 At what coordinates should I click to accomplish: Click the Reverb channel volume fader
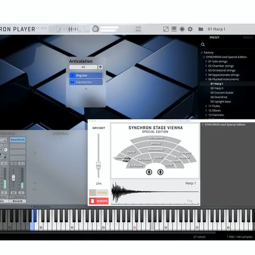13,177
